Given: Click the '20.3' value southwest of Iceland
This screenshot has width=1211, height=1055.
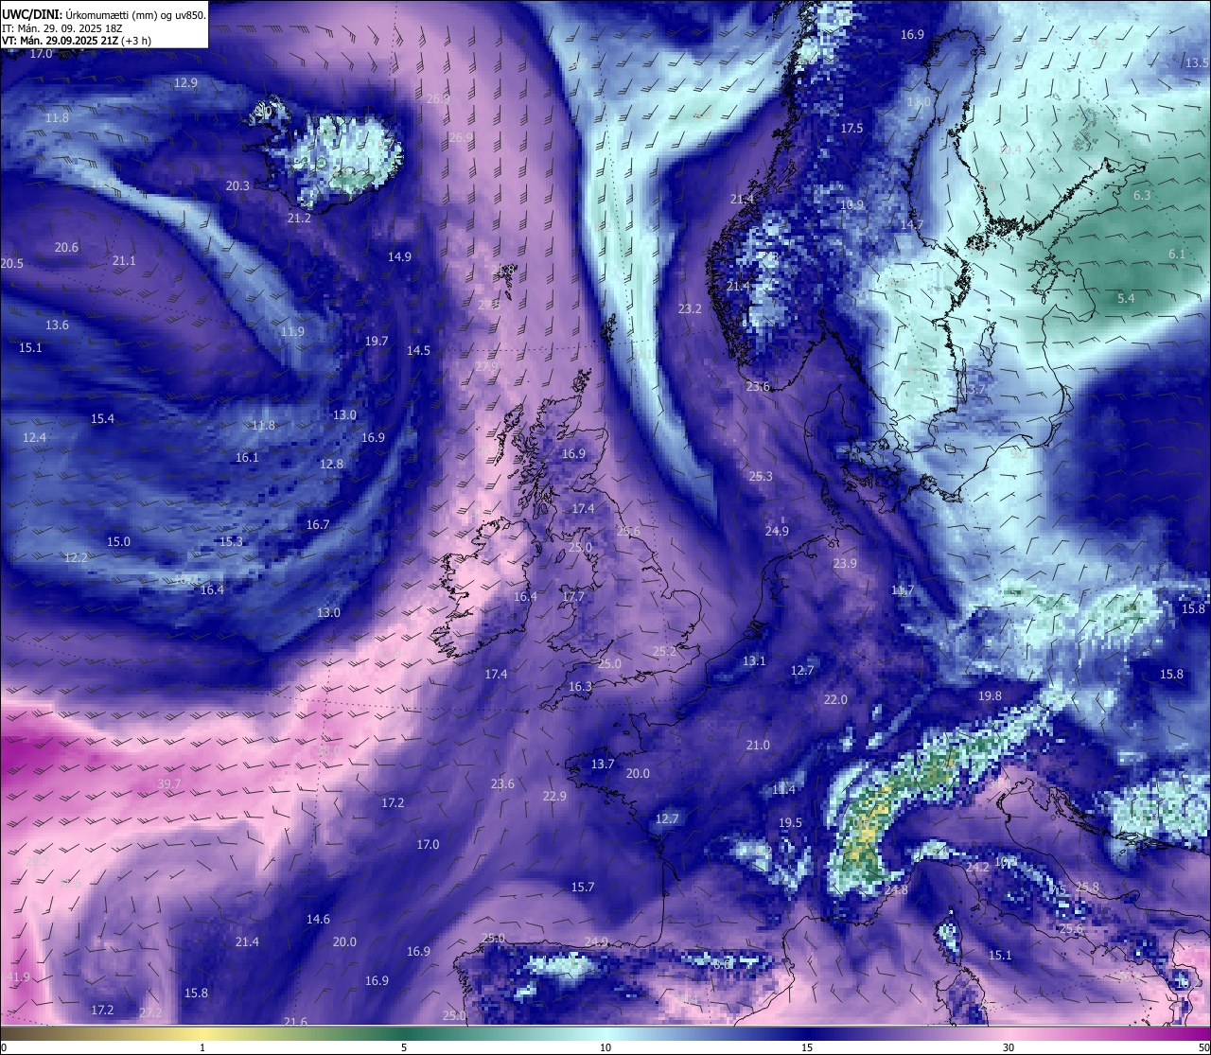Looking at the screenshot, I should 237,186.
